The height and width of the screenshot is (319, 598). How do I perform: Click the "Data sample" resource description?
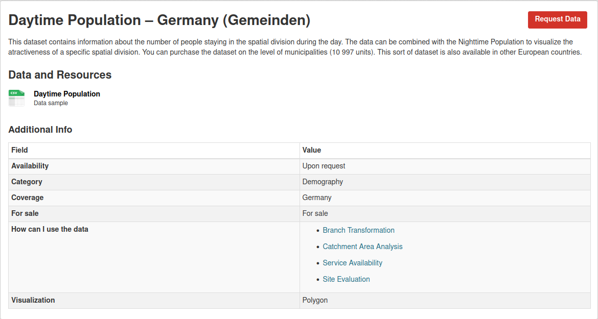point(51,103)
